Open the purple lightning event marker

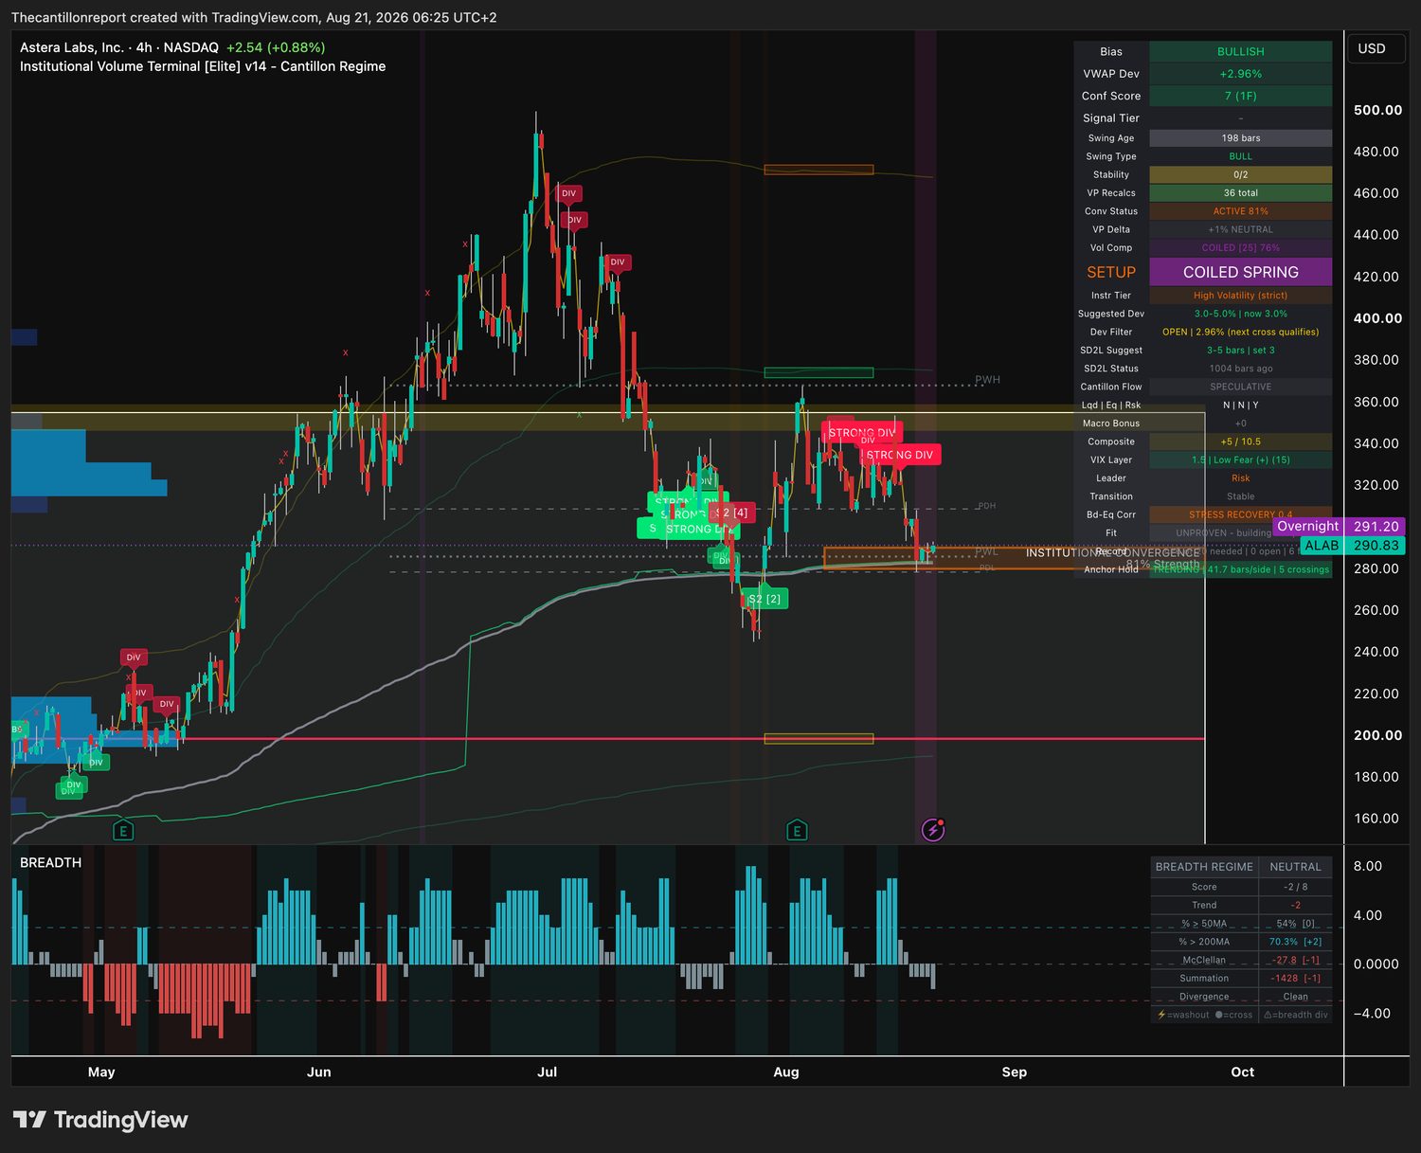tap(933, 831)
